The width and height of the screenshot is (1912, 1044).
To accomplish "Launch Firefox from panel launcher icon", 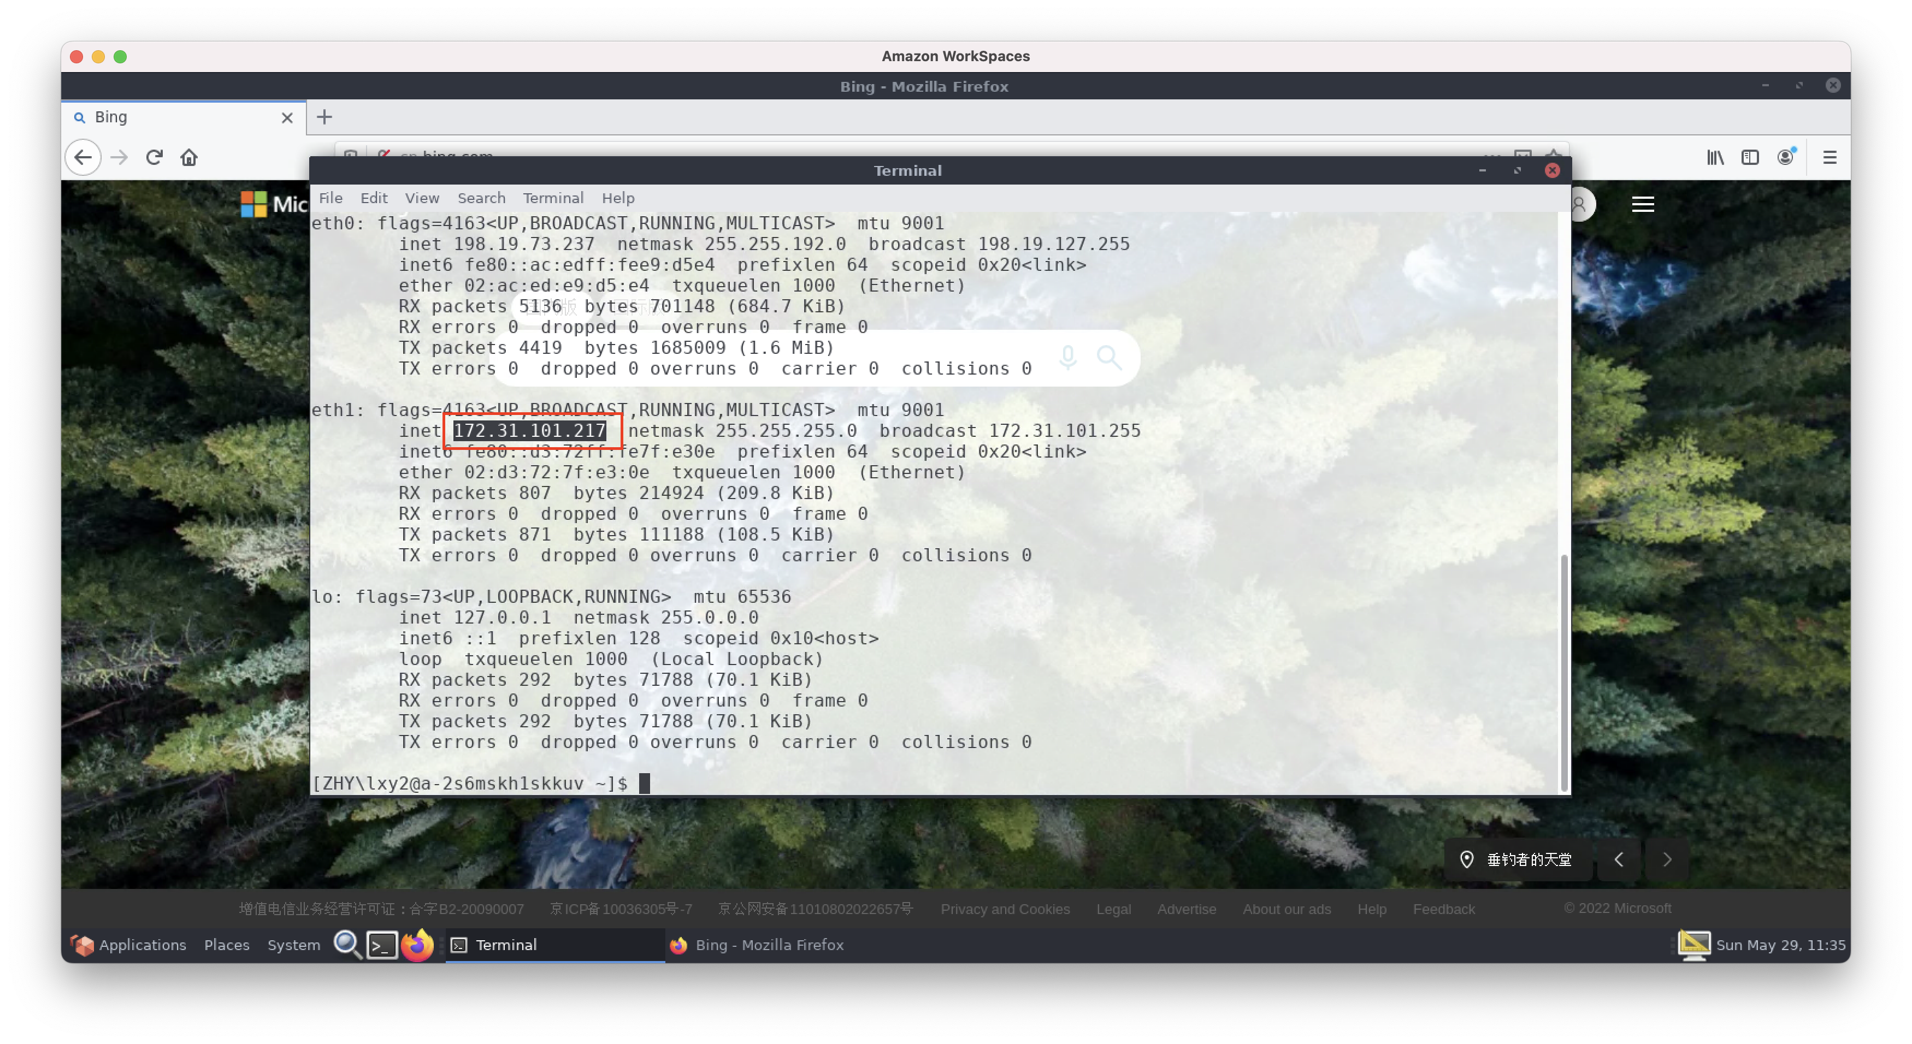I will (x=417, y=945).
